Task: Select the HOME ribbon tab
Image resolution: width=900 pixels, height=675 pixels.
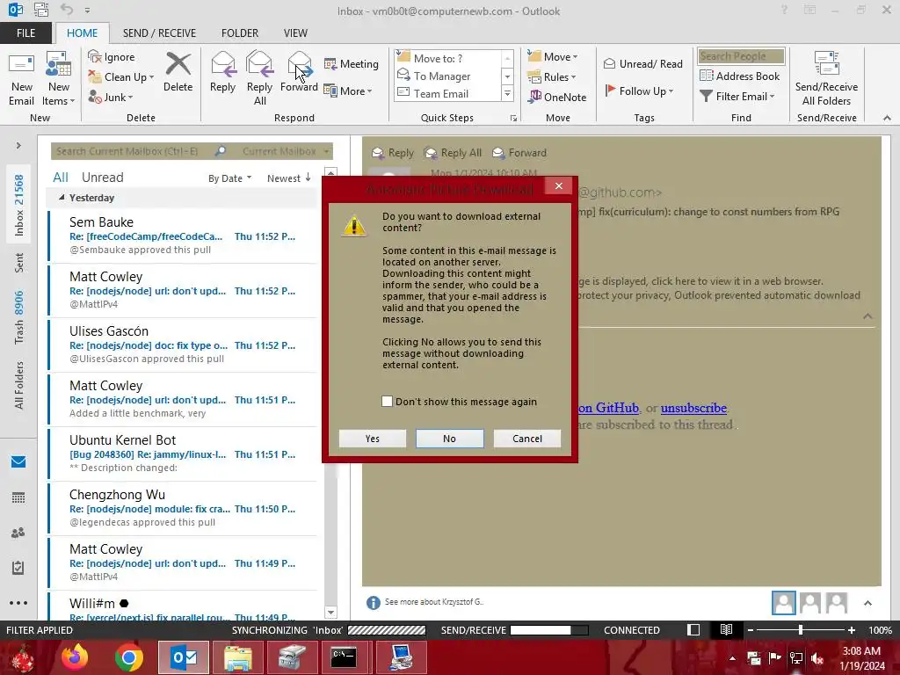Action: click(82, 33)
